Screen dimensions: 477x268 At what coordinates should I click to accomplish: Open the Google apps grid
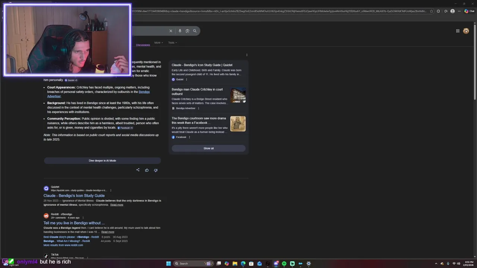(x=458, y=31)
